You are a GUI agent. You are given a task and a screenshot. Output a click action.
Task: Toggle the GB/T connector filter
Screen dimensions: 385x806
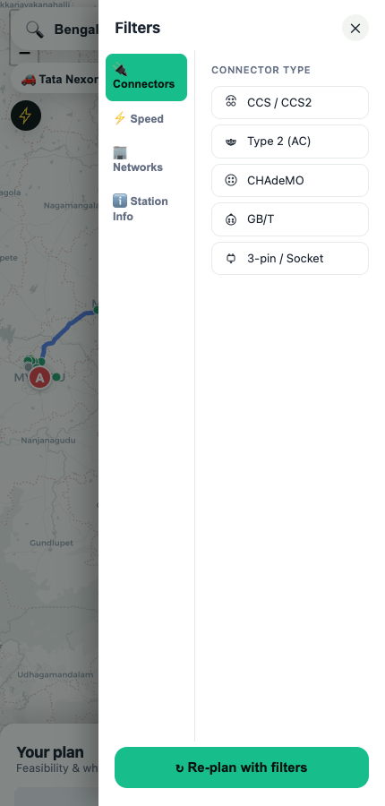(x=290, y=219)
